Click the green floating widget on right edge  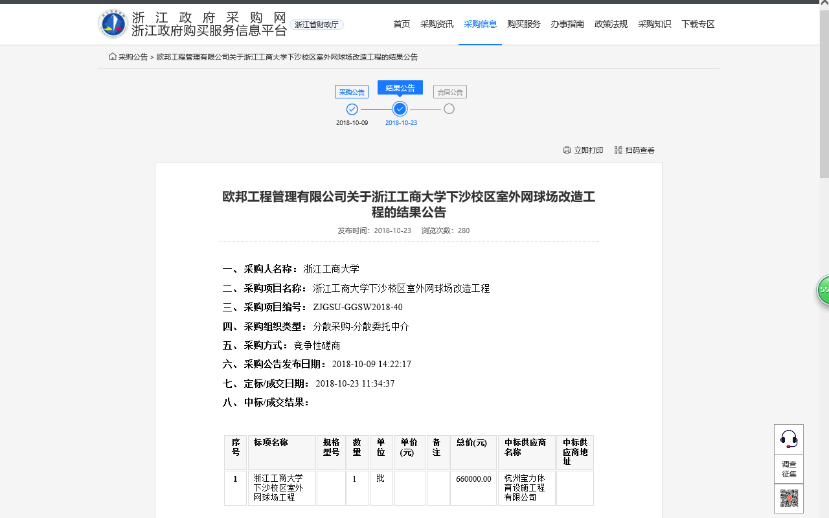coord(823,291)
